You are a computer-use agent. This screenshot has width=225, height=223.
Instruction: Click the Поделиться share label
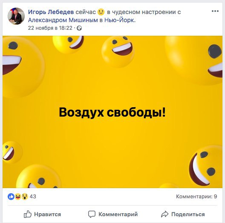click(x=188, y=214)
